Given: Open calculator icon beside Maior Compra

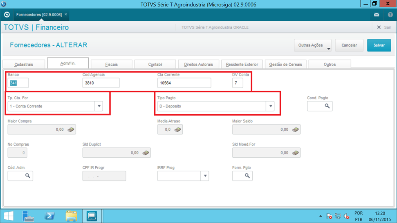Looking at the screenshot, I should [x=71, y=129].
